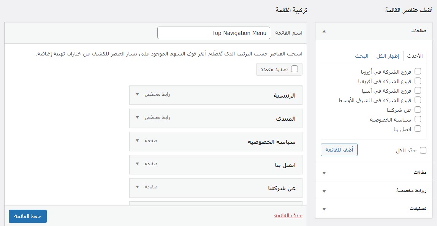Select the سياسة الخصوصية menu item title

(272, 142)
